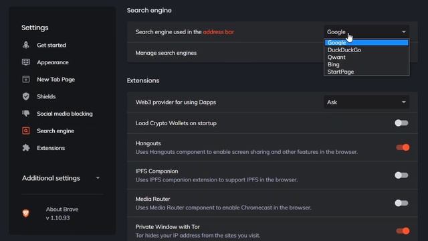Open Web3 provider Ask dropdown
Image resolution: width=428 pixels, height=241 pixels.
[x=366, y=102]
